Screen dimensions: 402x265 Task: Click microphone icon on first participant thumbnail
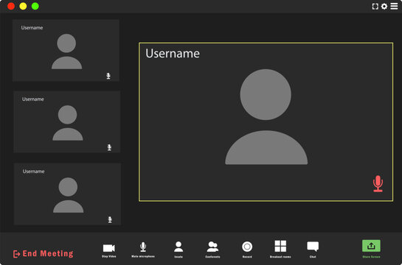pyautogui.click(x=108, y=76)
